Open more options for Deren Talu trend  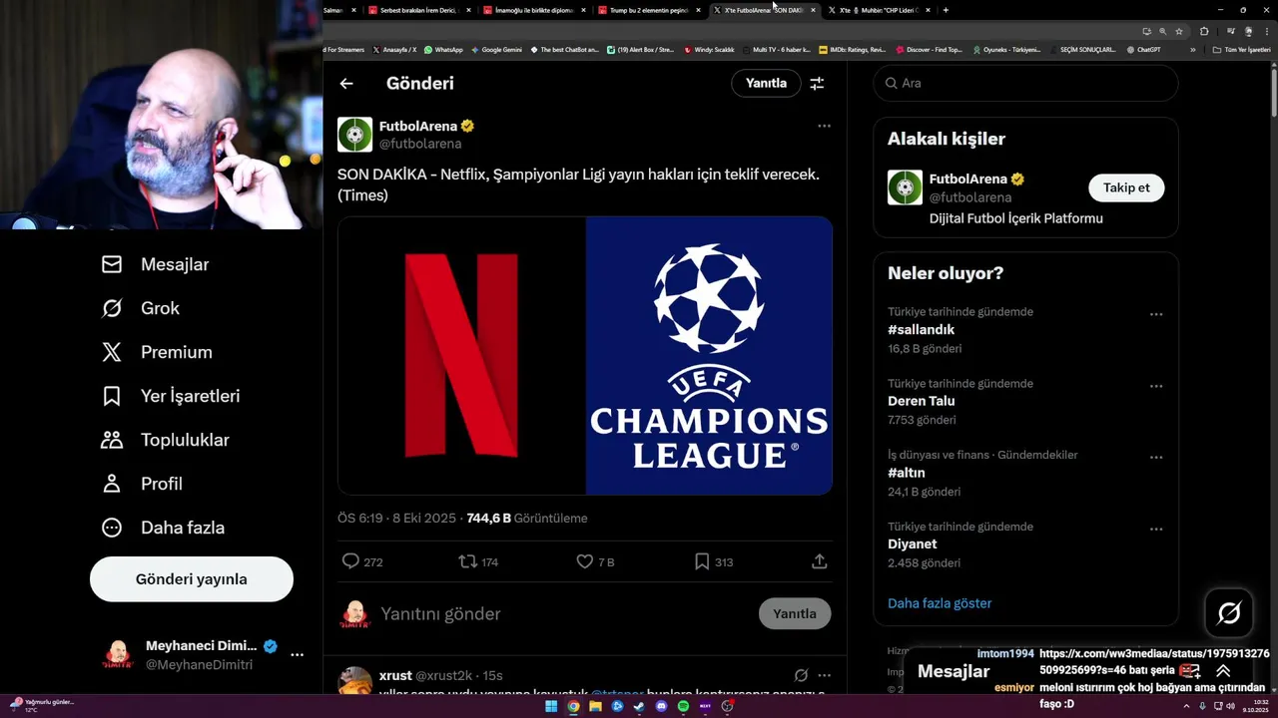(1156, 386)
